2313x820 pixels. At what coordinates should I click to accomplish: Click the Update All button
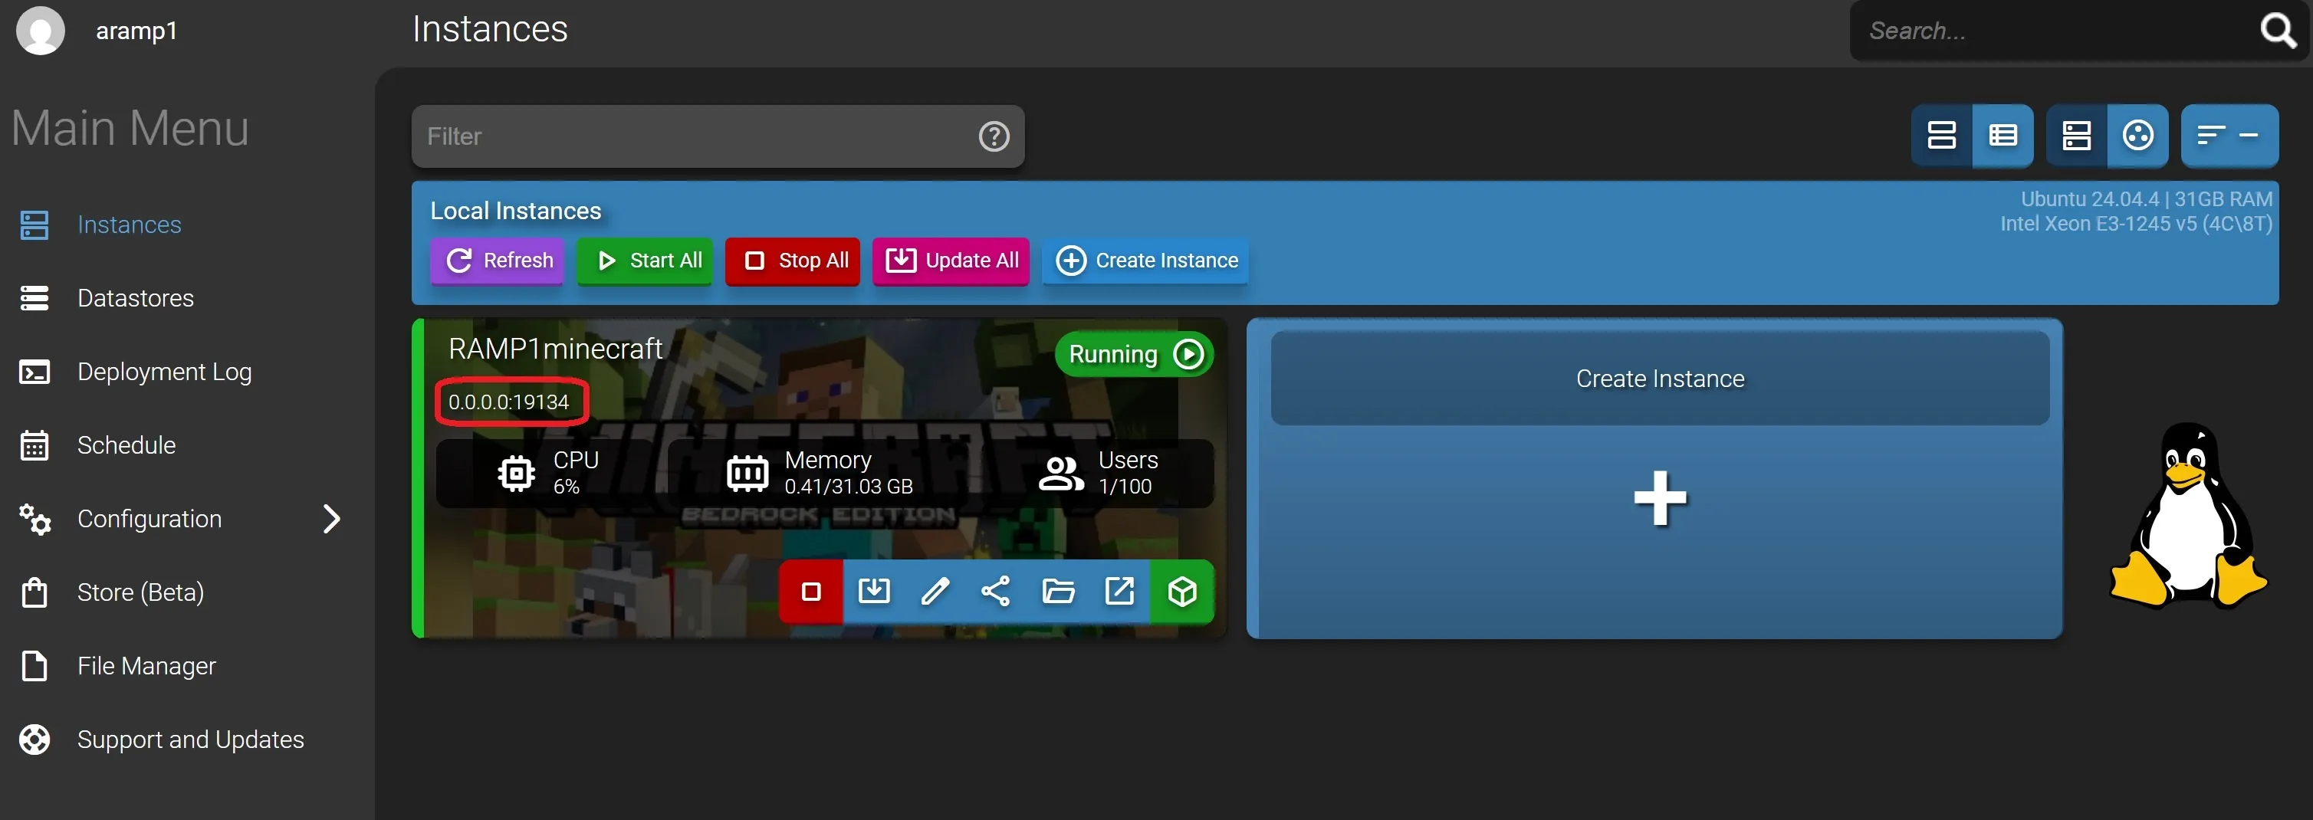pos(951,260)
